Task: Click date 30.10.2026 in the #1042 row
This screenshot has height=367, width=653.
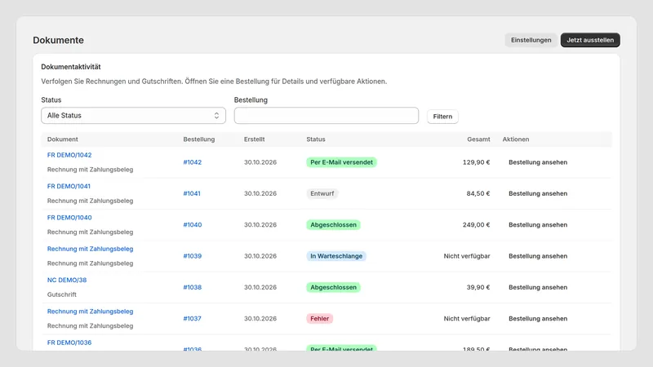Action: tap(260, 162)
